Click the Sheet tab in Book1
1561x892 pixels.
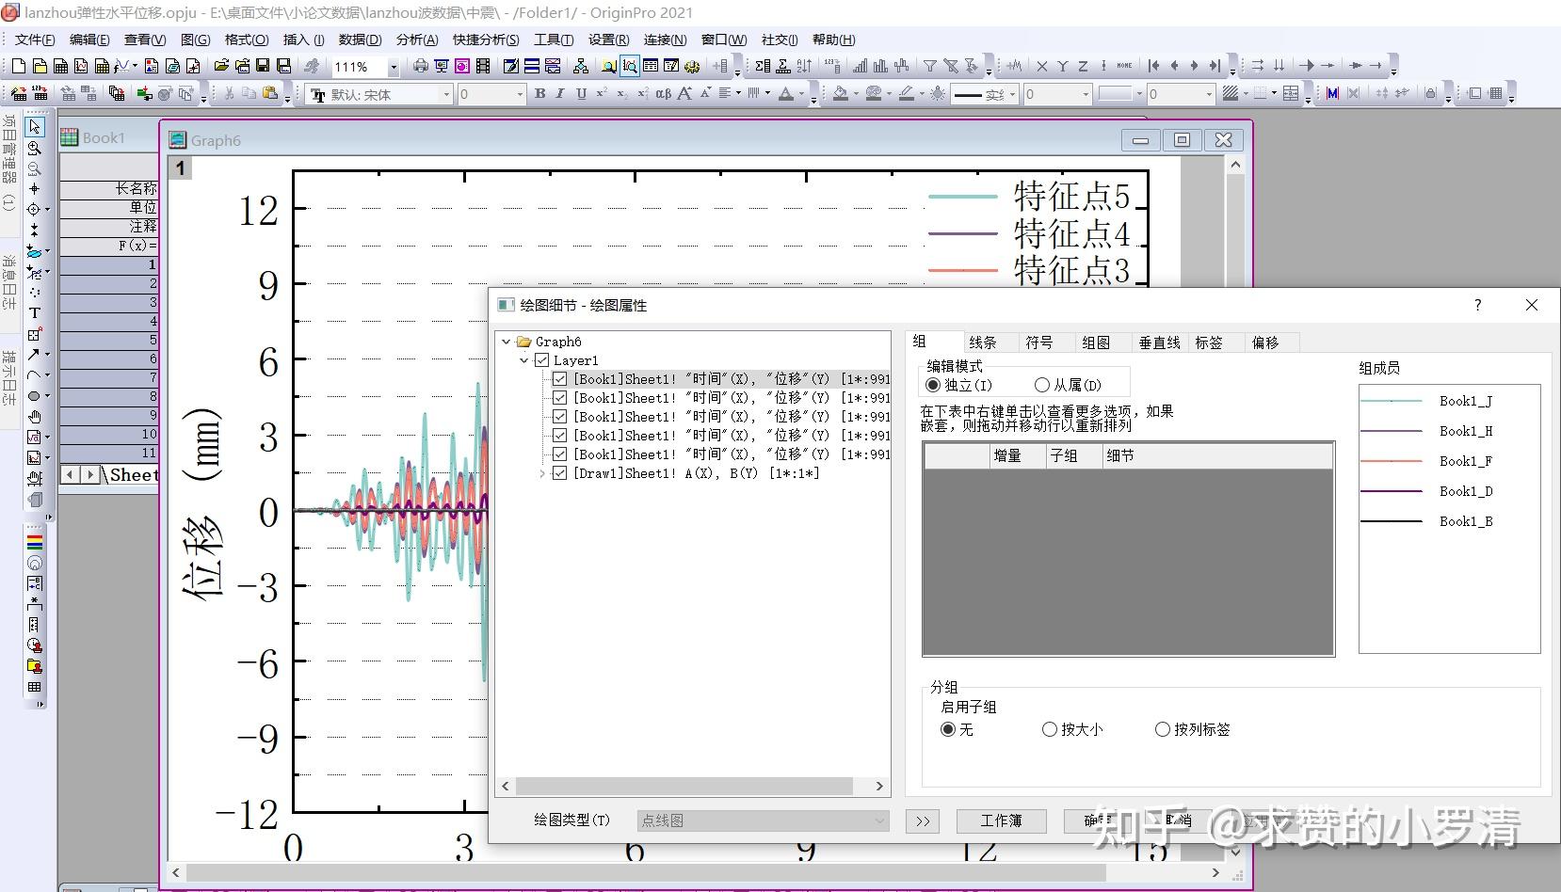pyautogui.click(x=133, y=475)
